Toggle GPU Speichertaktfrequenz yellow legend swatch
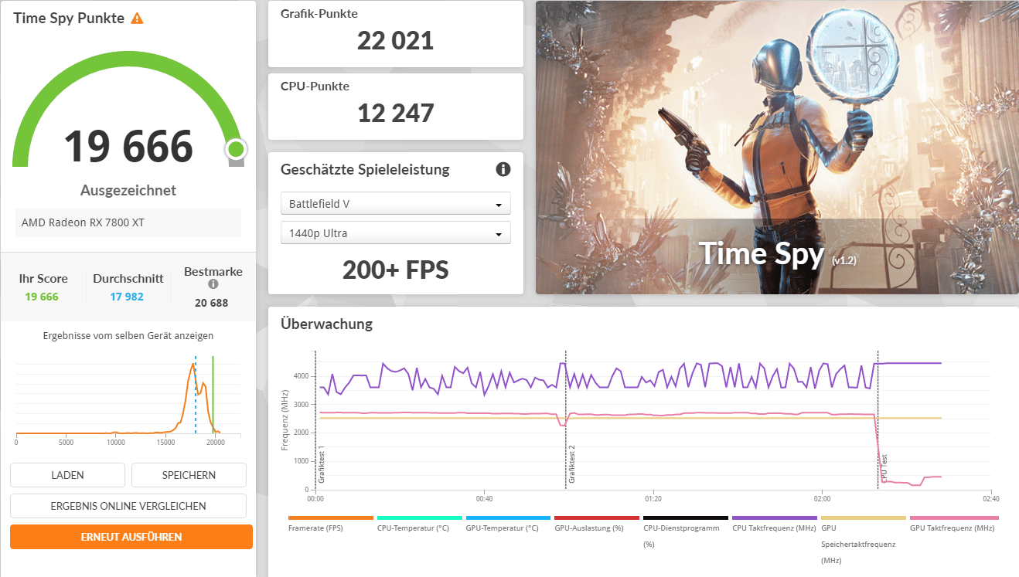Viewport: 1019px width, 577px height. 864,518
